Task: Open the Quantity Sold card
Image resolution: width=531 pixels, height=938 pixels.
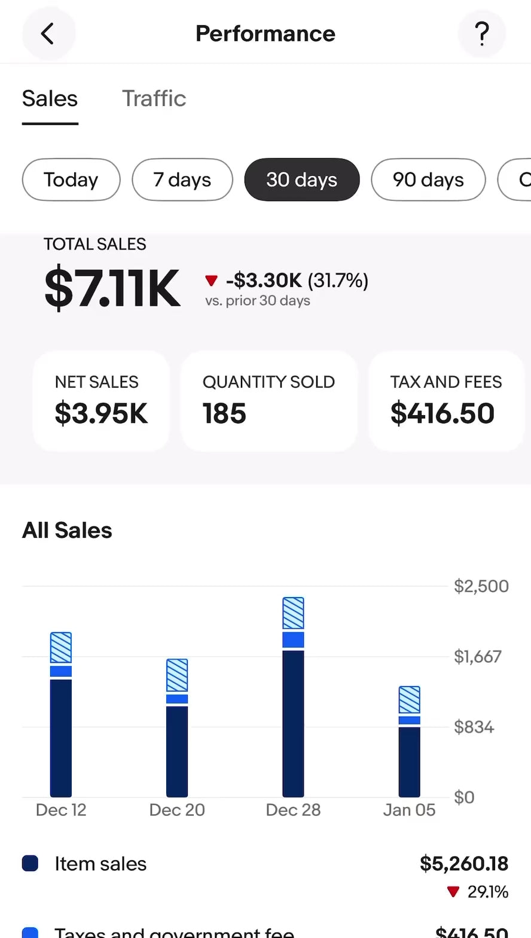Action: 268,400
